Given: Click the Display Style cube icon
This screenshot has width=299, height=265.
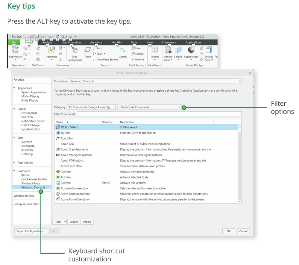Looking at the screenshot, I should click(209, 50).
